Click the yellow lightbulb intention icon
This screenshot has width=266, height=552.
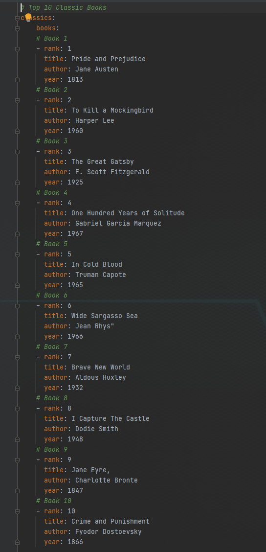click(x=28, y=18)
